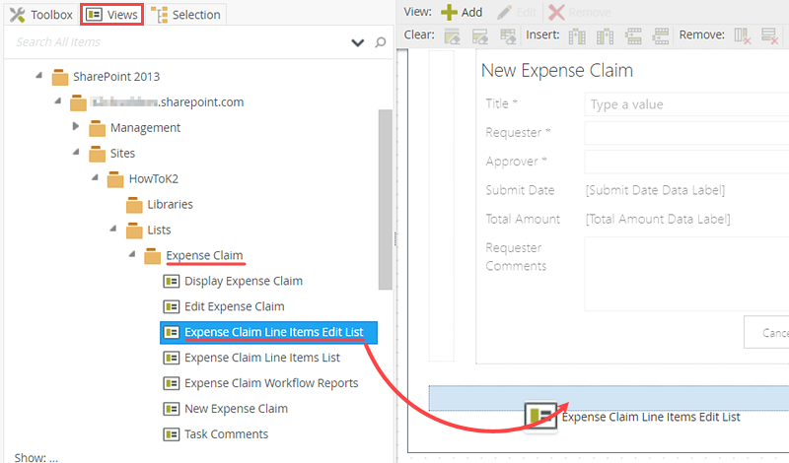Click the Remove row icon
This screenshot has width=789, height=463.
(769, 35)
